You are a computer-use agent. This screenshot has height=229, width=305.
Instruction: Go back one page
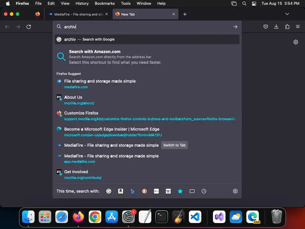(7, 27)
